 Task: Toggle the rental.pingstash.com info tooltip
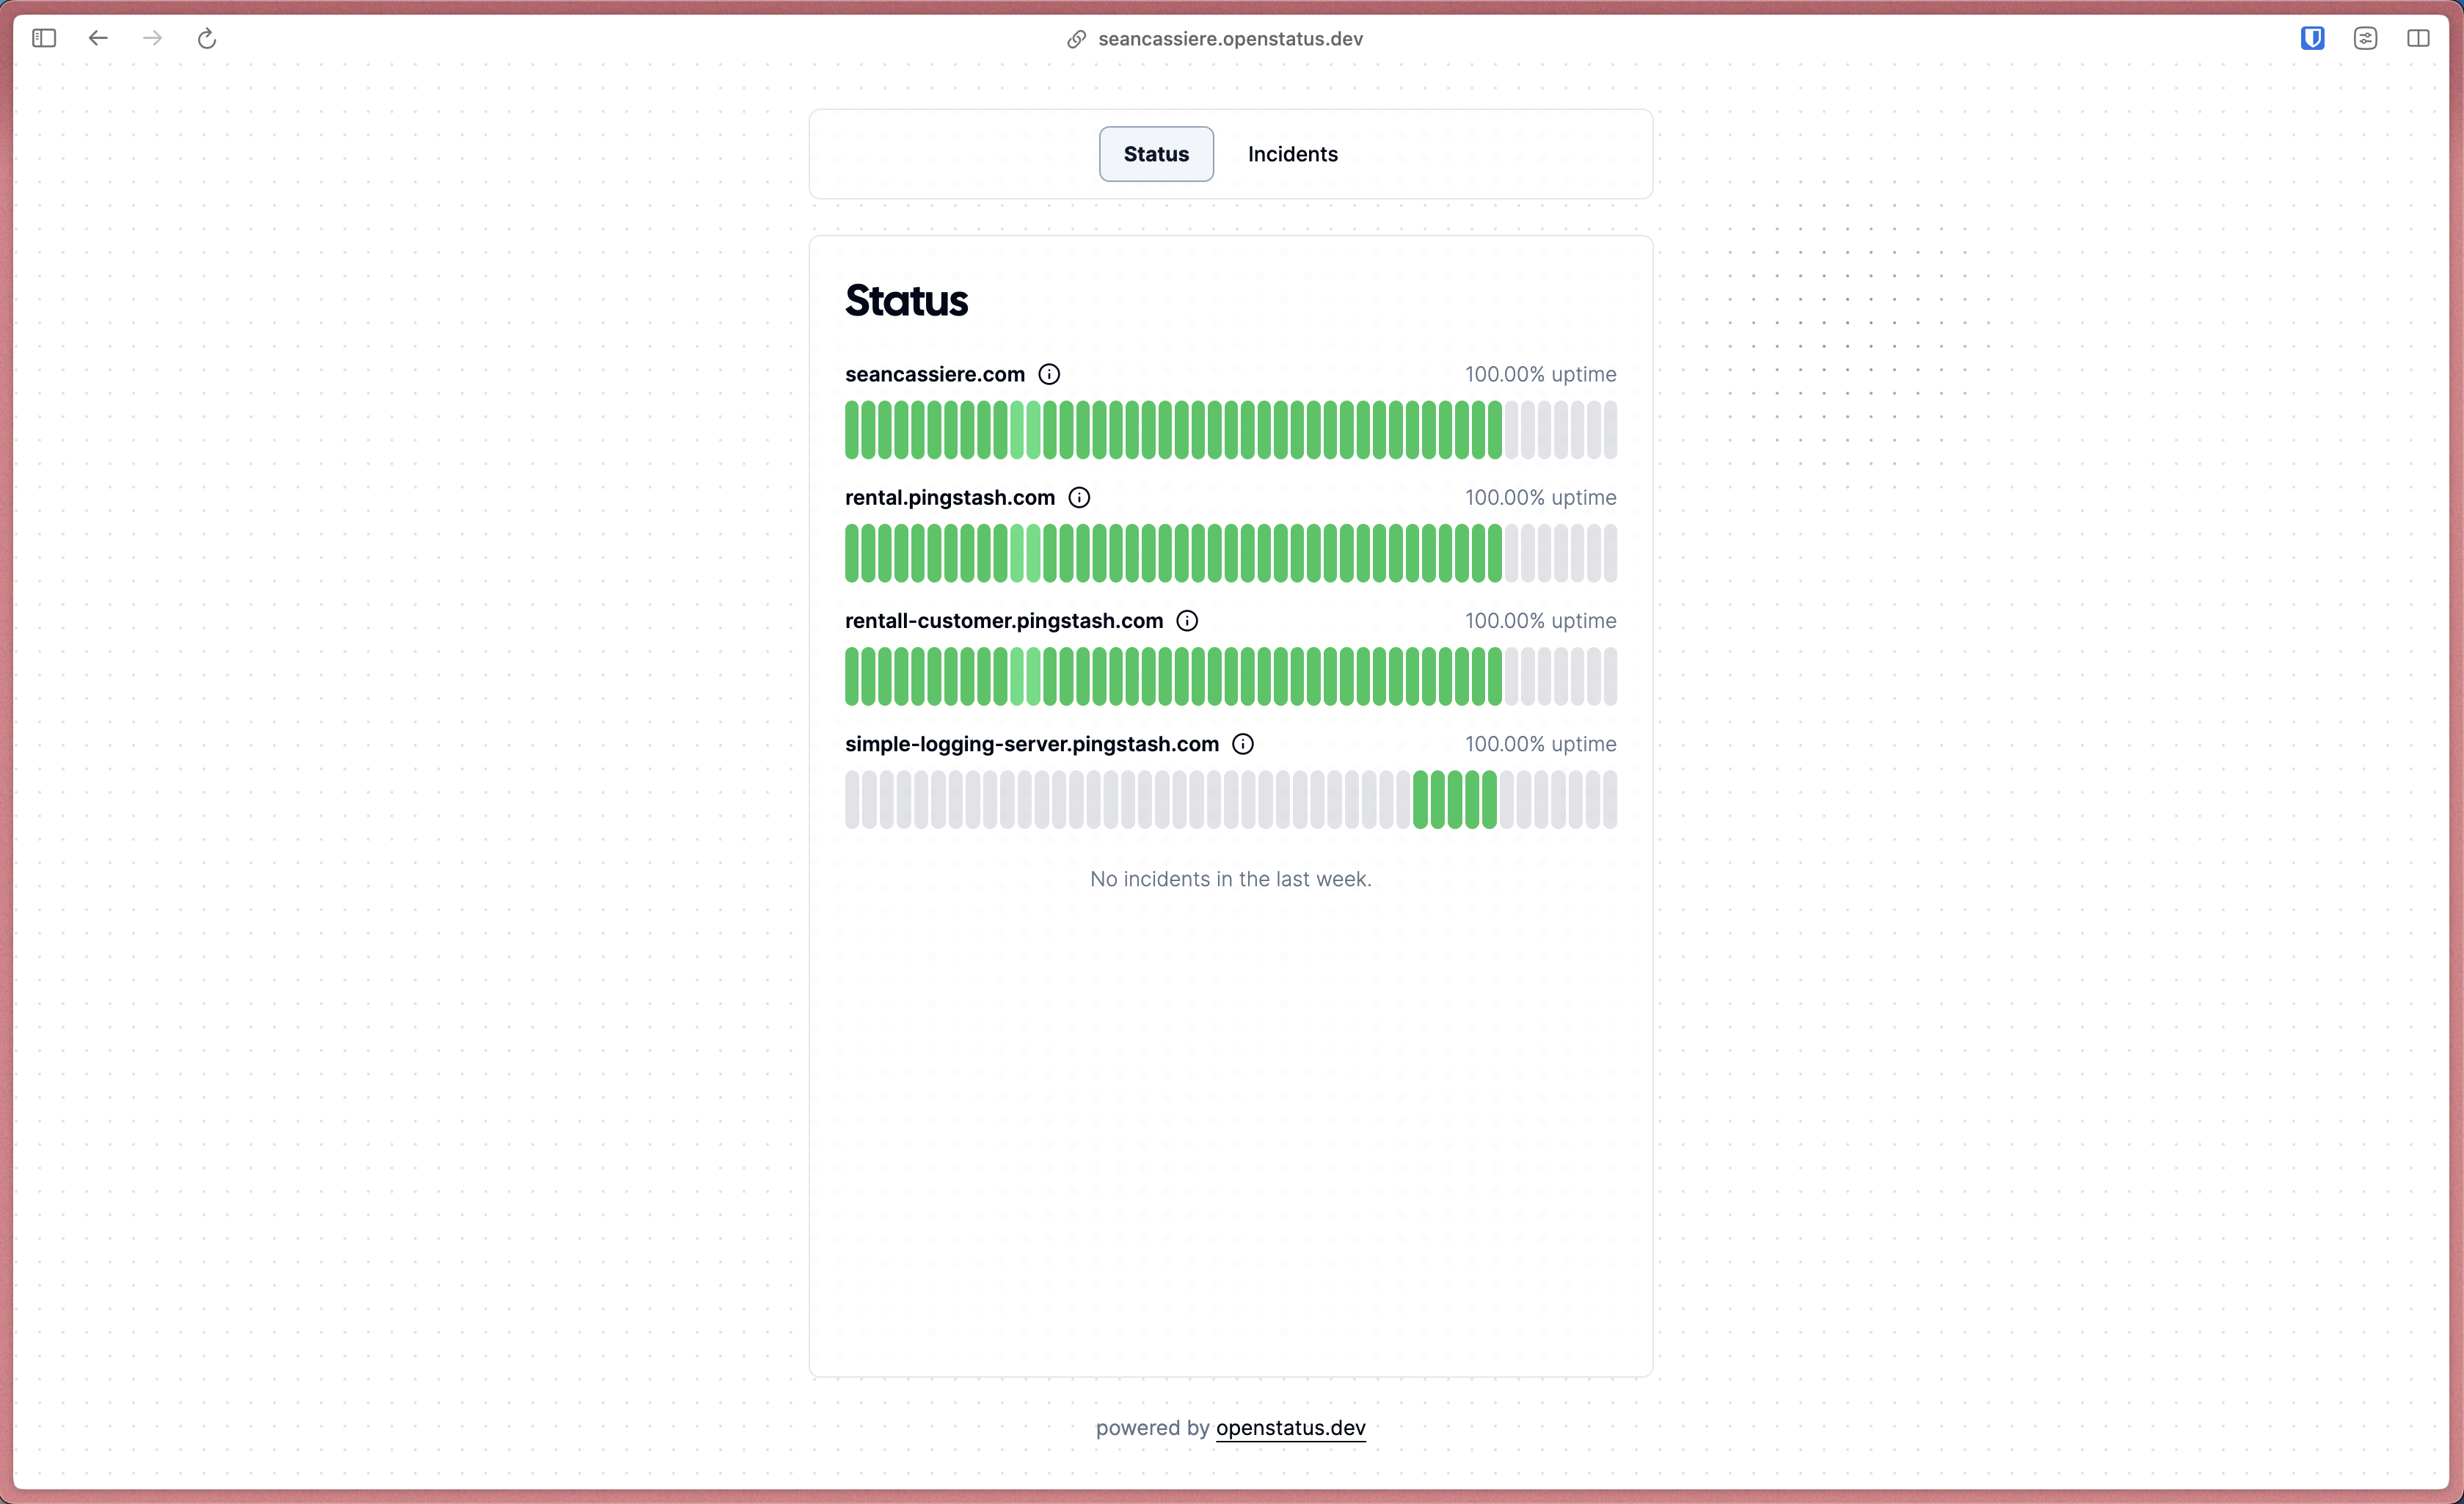[1079, 496]
